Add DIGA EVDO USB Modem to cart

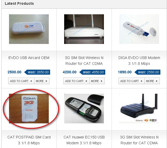pos(131,81)
